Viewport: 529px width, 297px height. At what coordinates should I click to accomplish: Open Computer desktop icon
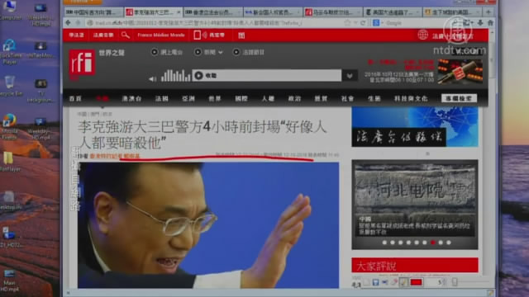point(10,11)
